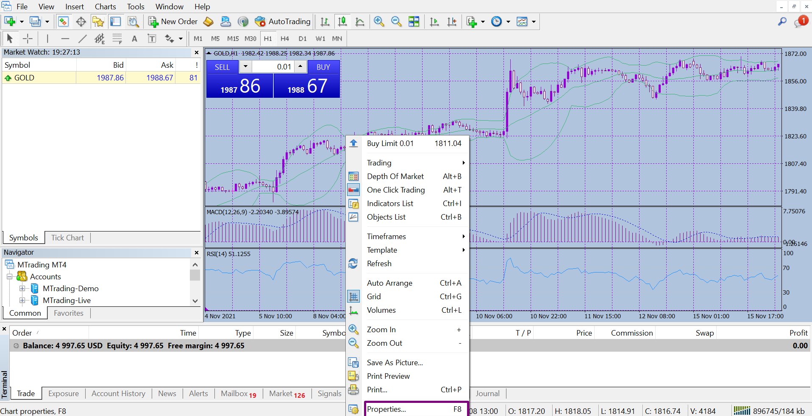Select Properties in context menu
Screen dimensions: 812x416
[x=416, y=409]
